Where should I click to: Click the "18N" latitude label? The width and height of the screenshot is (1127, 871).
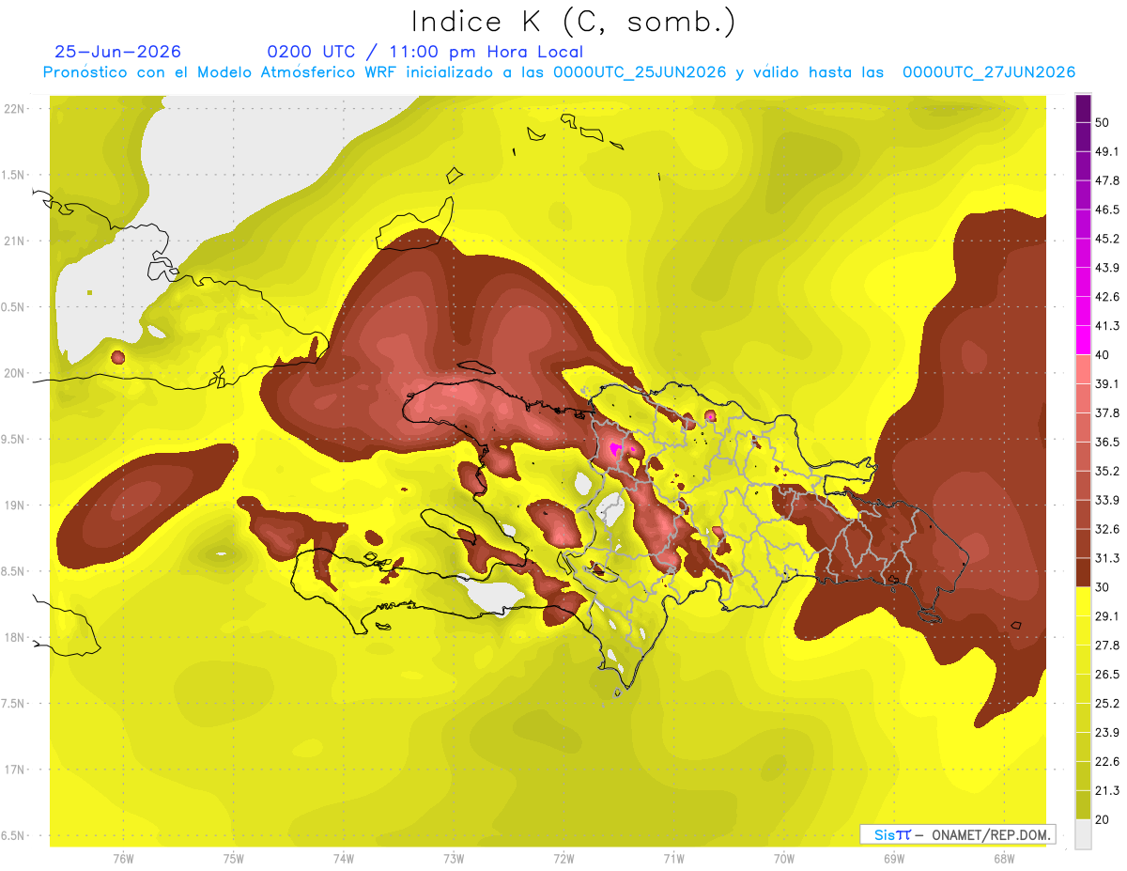(x=15, y=637)
